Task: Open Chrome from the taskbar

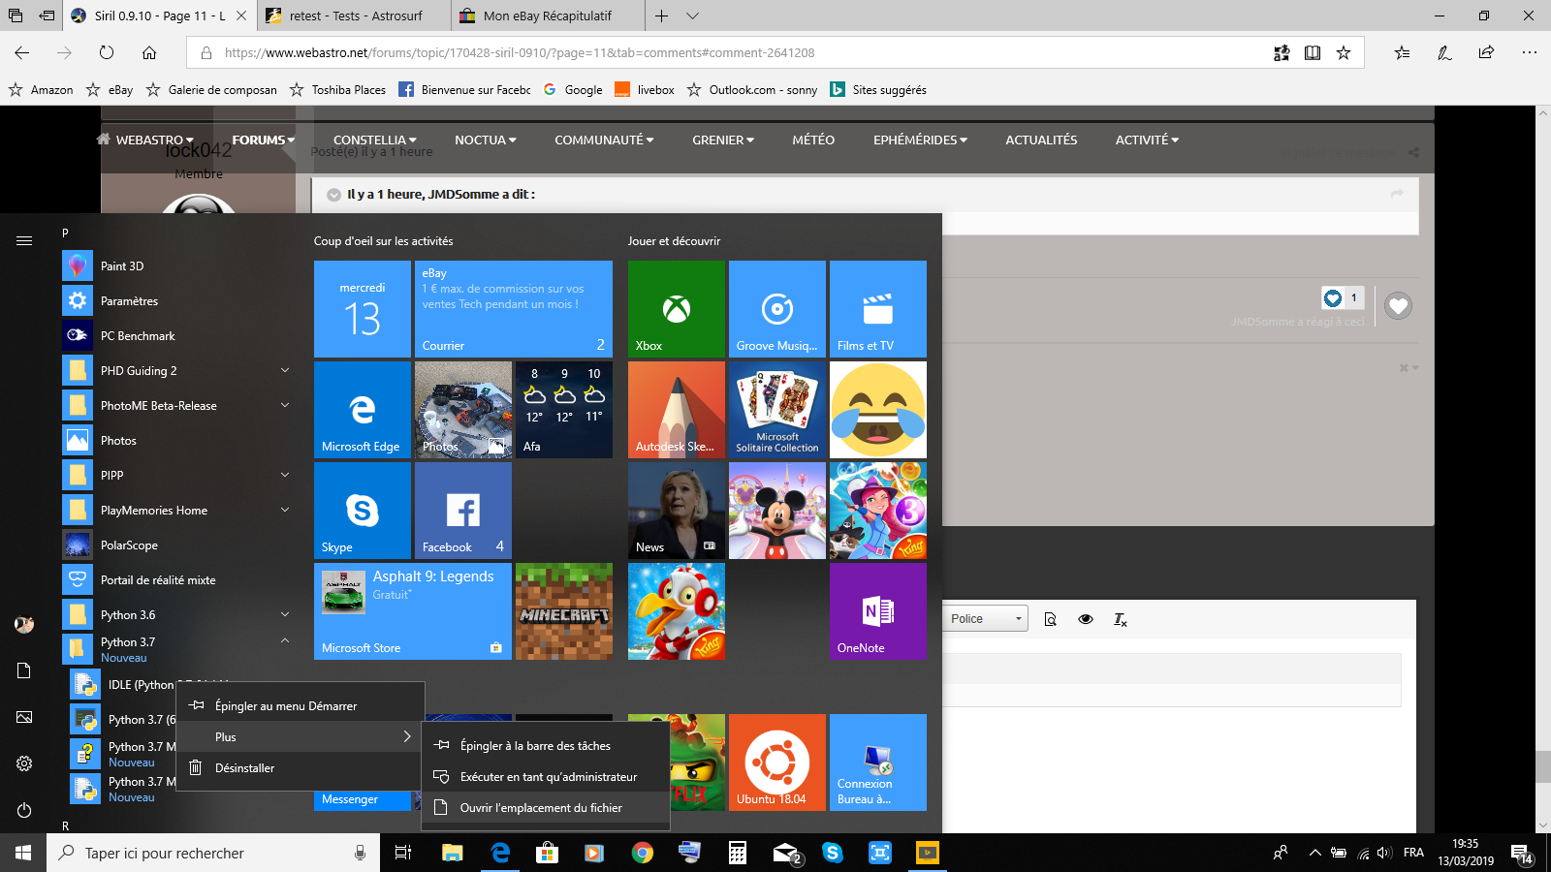Action: tap(642, 853)
